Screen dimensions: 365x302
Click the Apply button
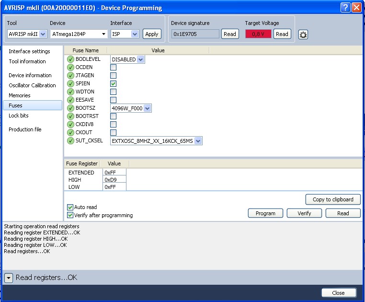tap(152, 34)
